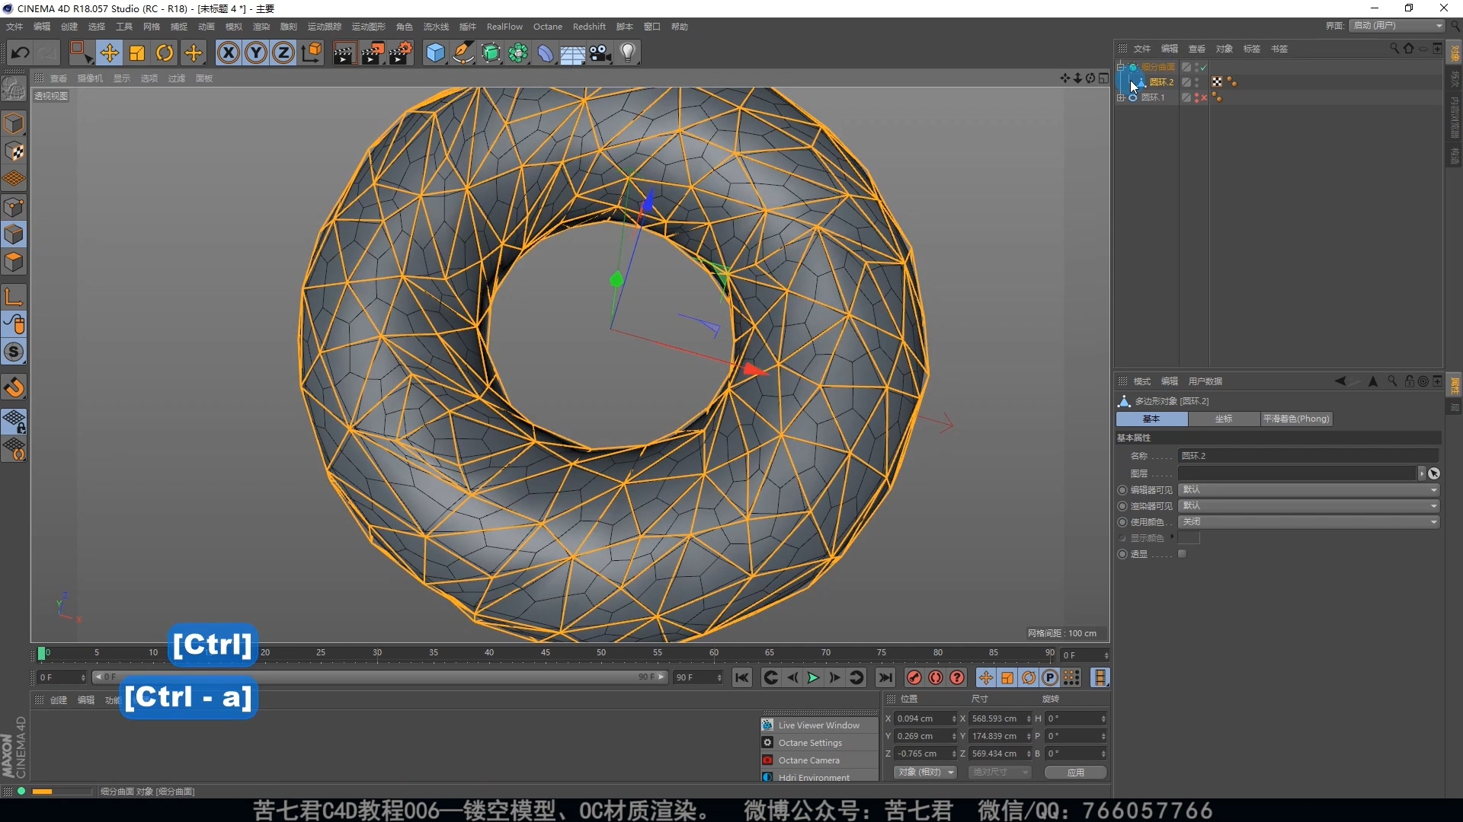Open 渲染器可见 dropdown
This screenshot has width=1463, height=822.
point(1309,506)
